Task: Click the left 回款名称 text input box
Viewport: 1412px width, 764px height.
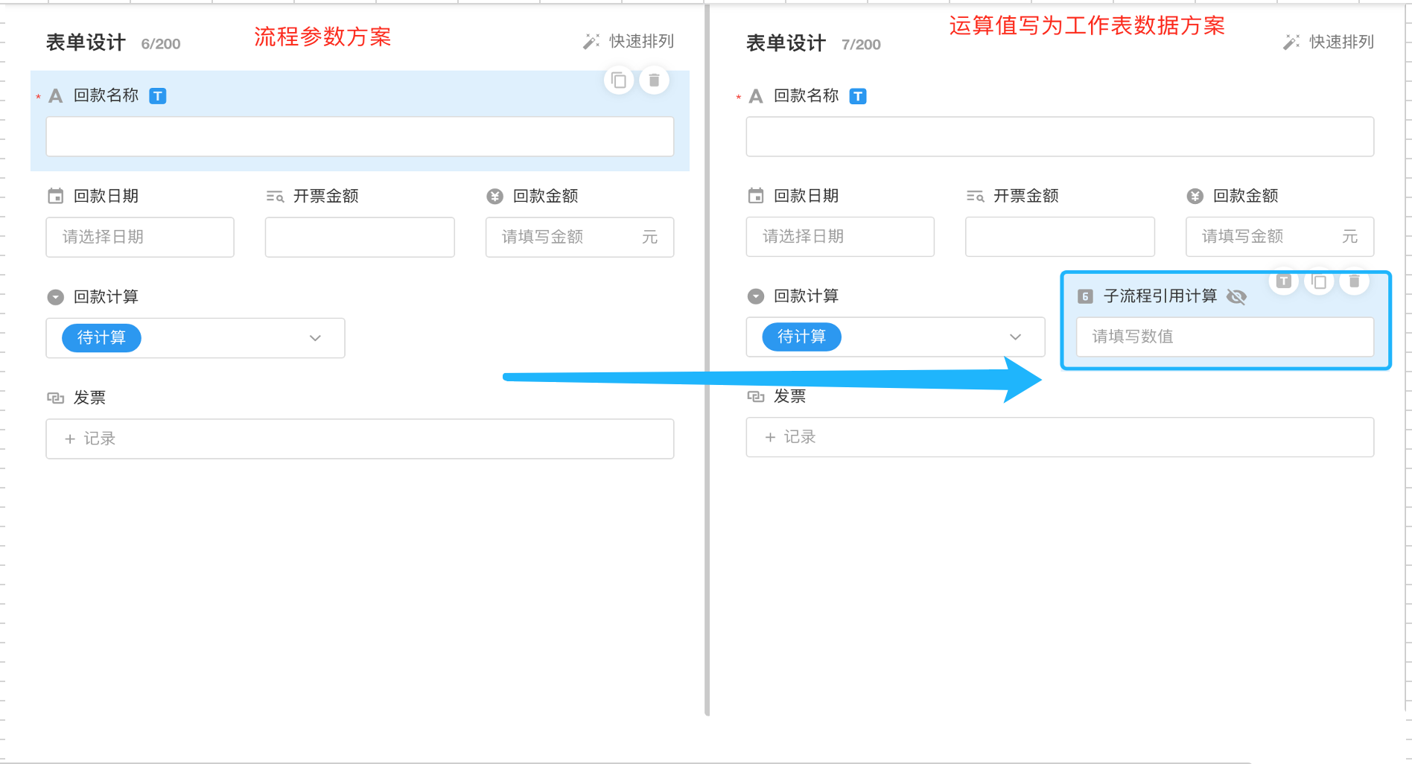Action: tap(360, 137)
